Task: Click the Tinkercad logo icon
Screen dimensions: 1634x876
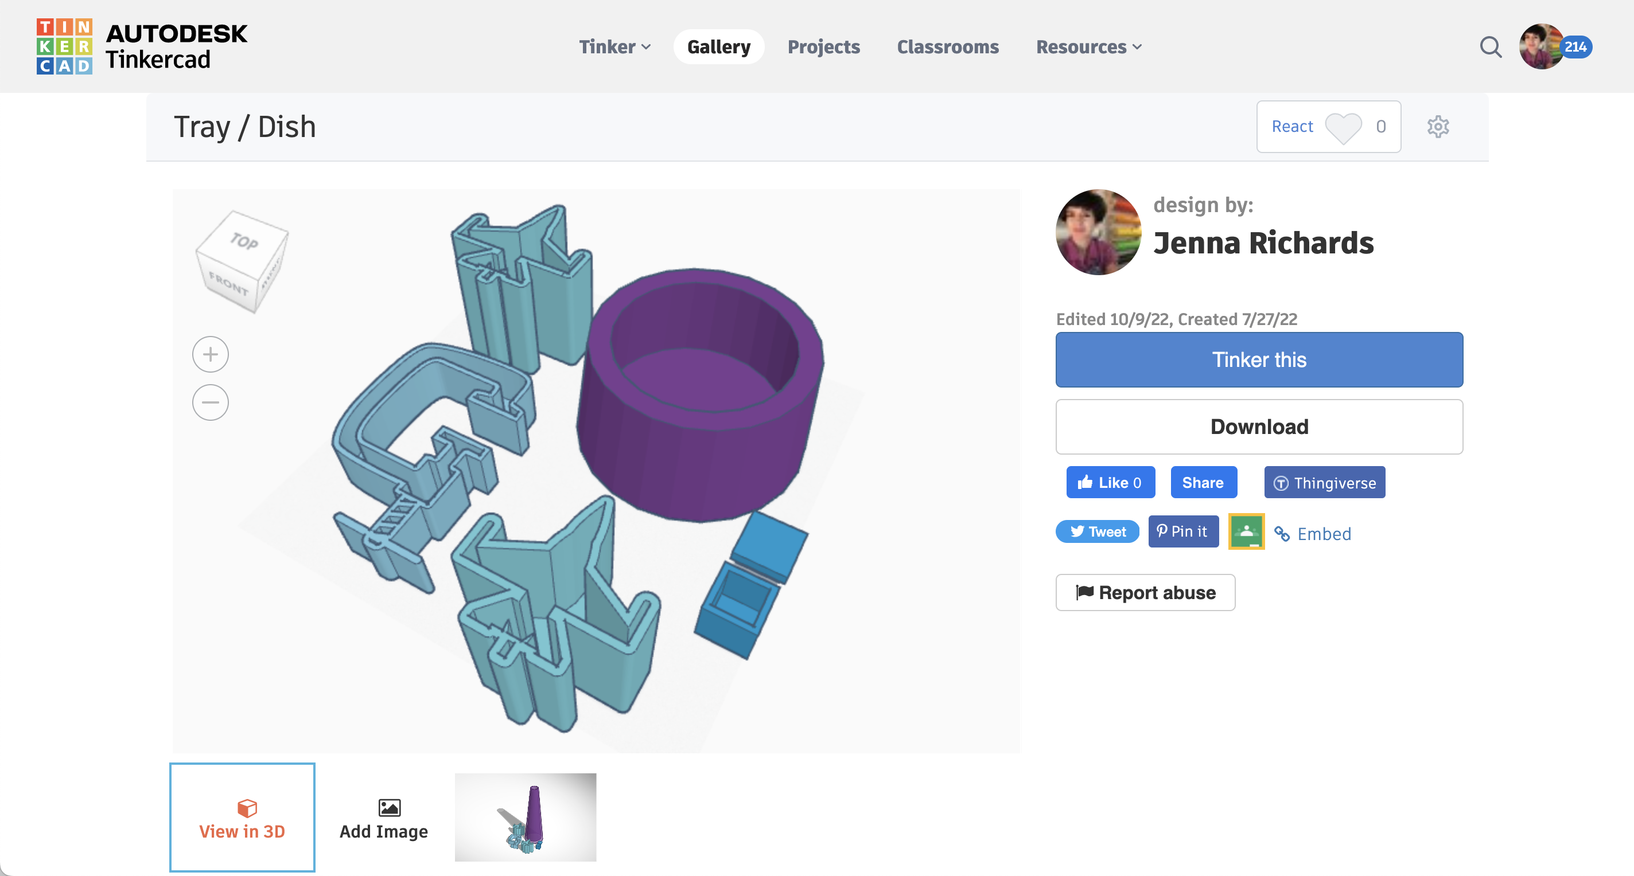Action: click(64, 46)
